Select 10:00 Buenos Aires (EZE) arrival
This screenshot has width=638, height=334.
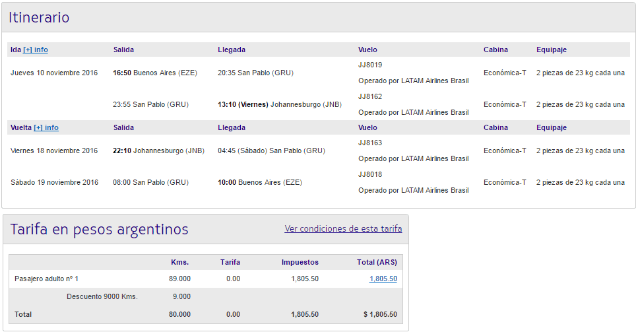(259, 182)
